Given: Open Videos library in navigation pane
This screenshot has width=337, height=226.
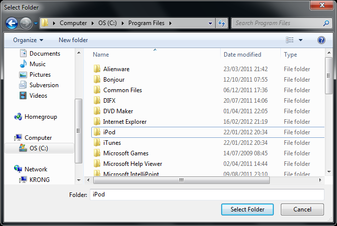Looking at the screenshot, I should [33, 95].
